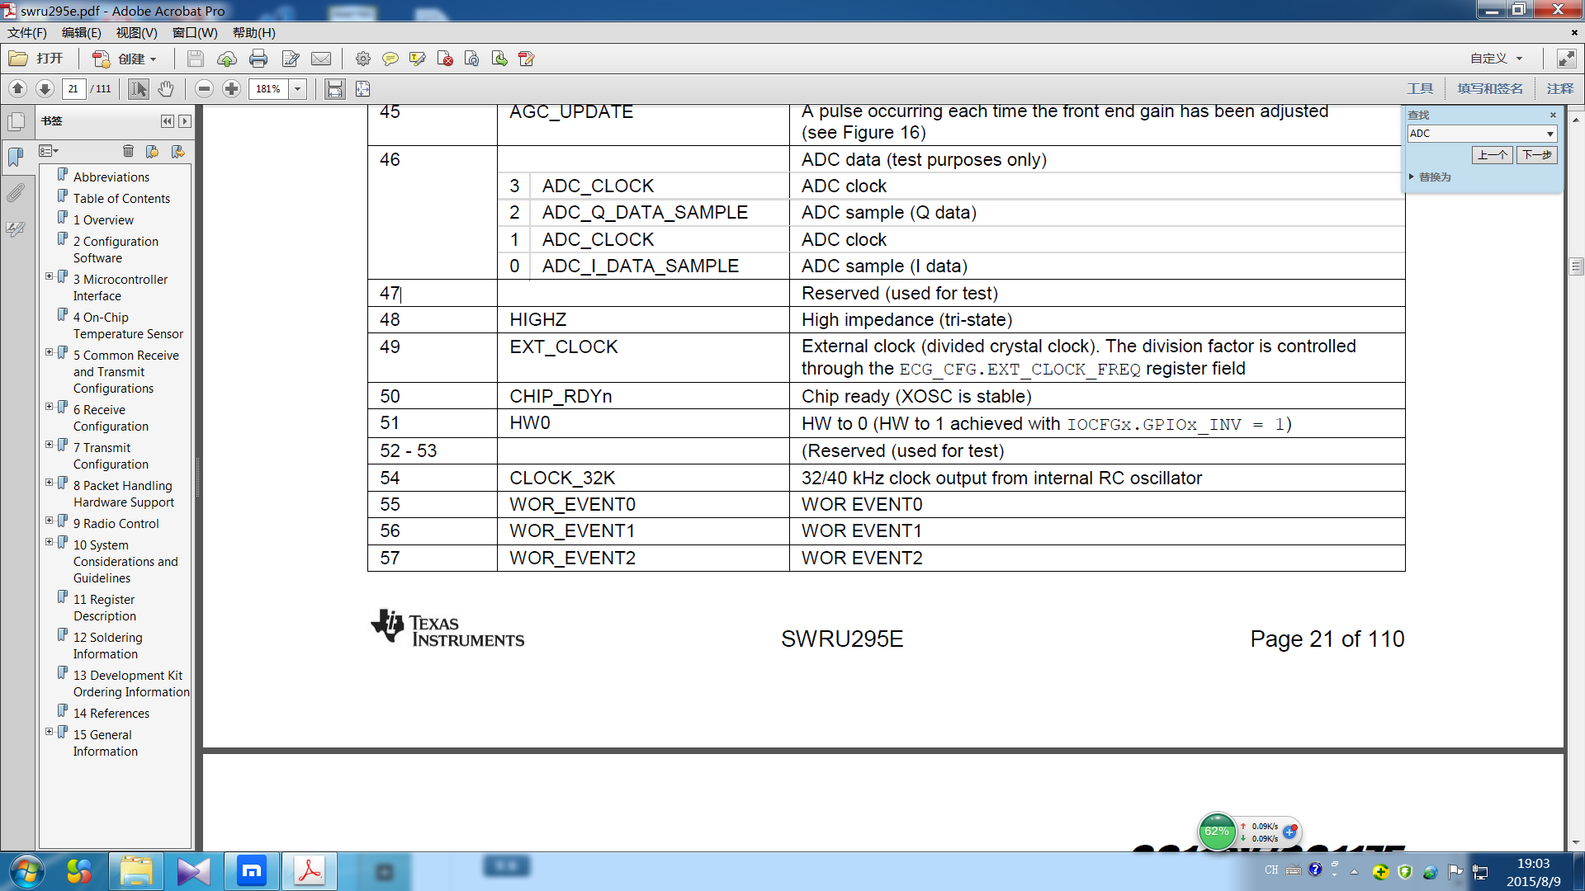Select the Hand pan tool
Image resolution: width=1585 pixels, height=891 pixels.
tap(166, 88)
